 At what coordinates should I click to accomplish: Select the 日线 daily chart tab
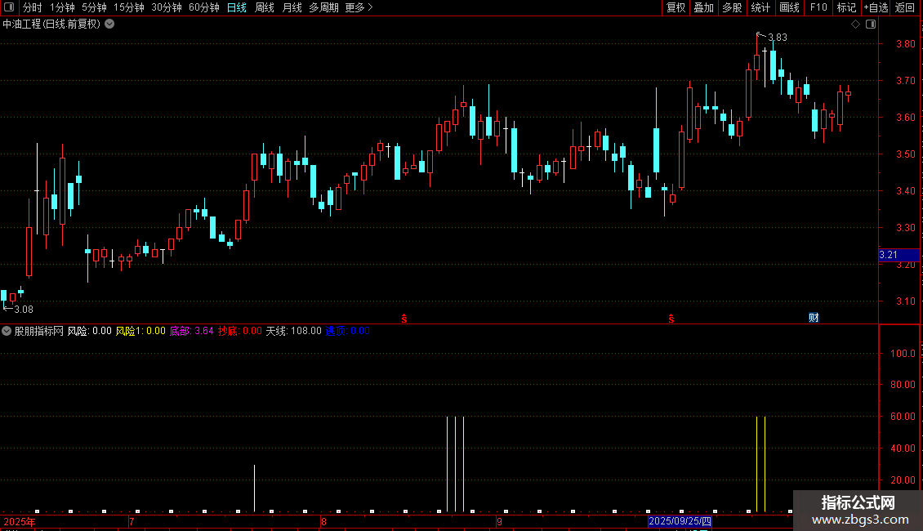point(237,7)
